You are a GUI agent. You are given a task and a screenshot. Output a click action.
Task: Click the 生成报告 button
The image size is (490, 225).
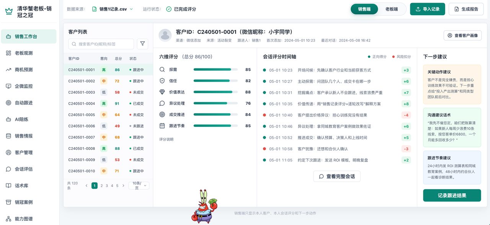[x=466, y=9]
